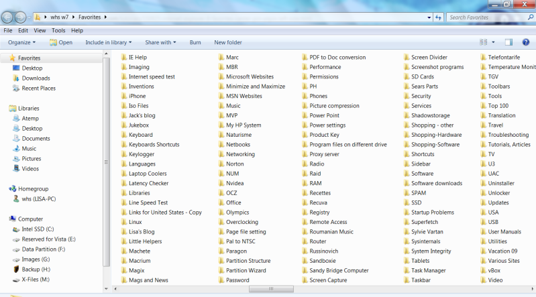This screenshot has height=297, width=536.
Task: Open Help via the blue question icon
Action: click(526, 42)
